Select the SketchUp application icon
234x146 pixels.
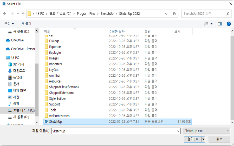coord(46,121)
